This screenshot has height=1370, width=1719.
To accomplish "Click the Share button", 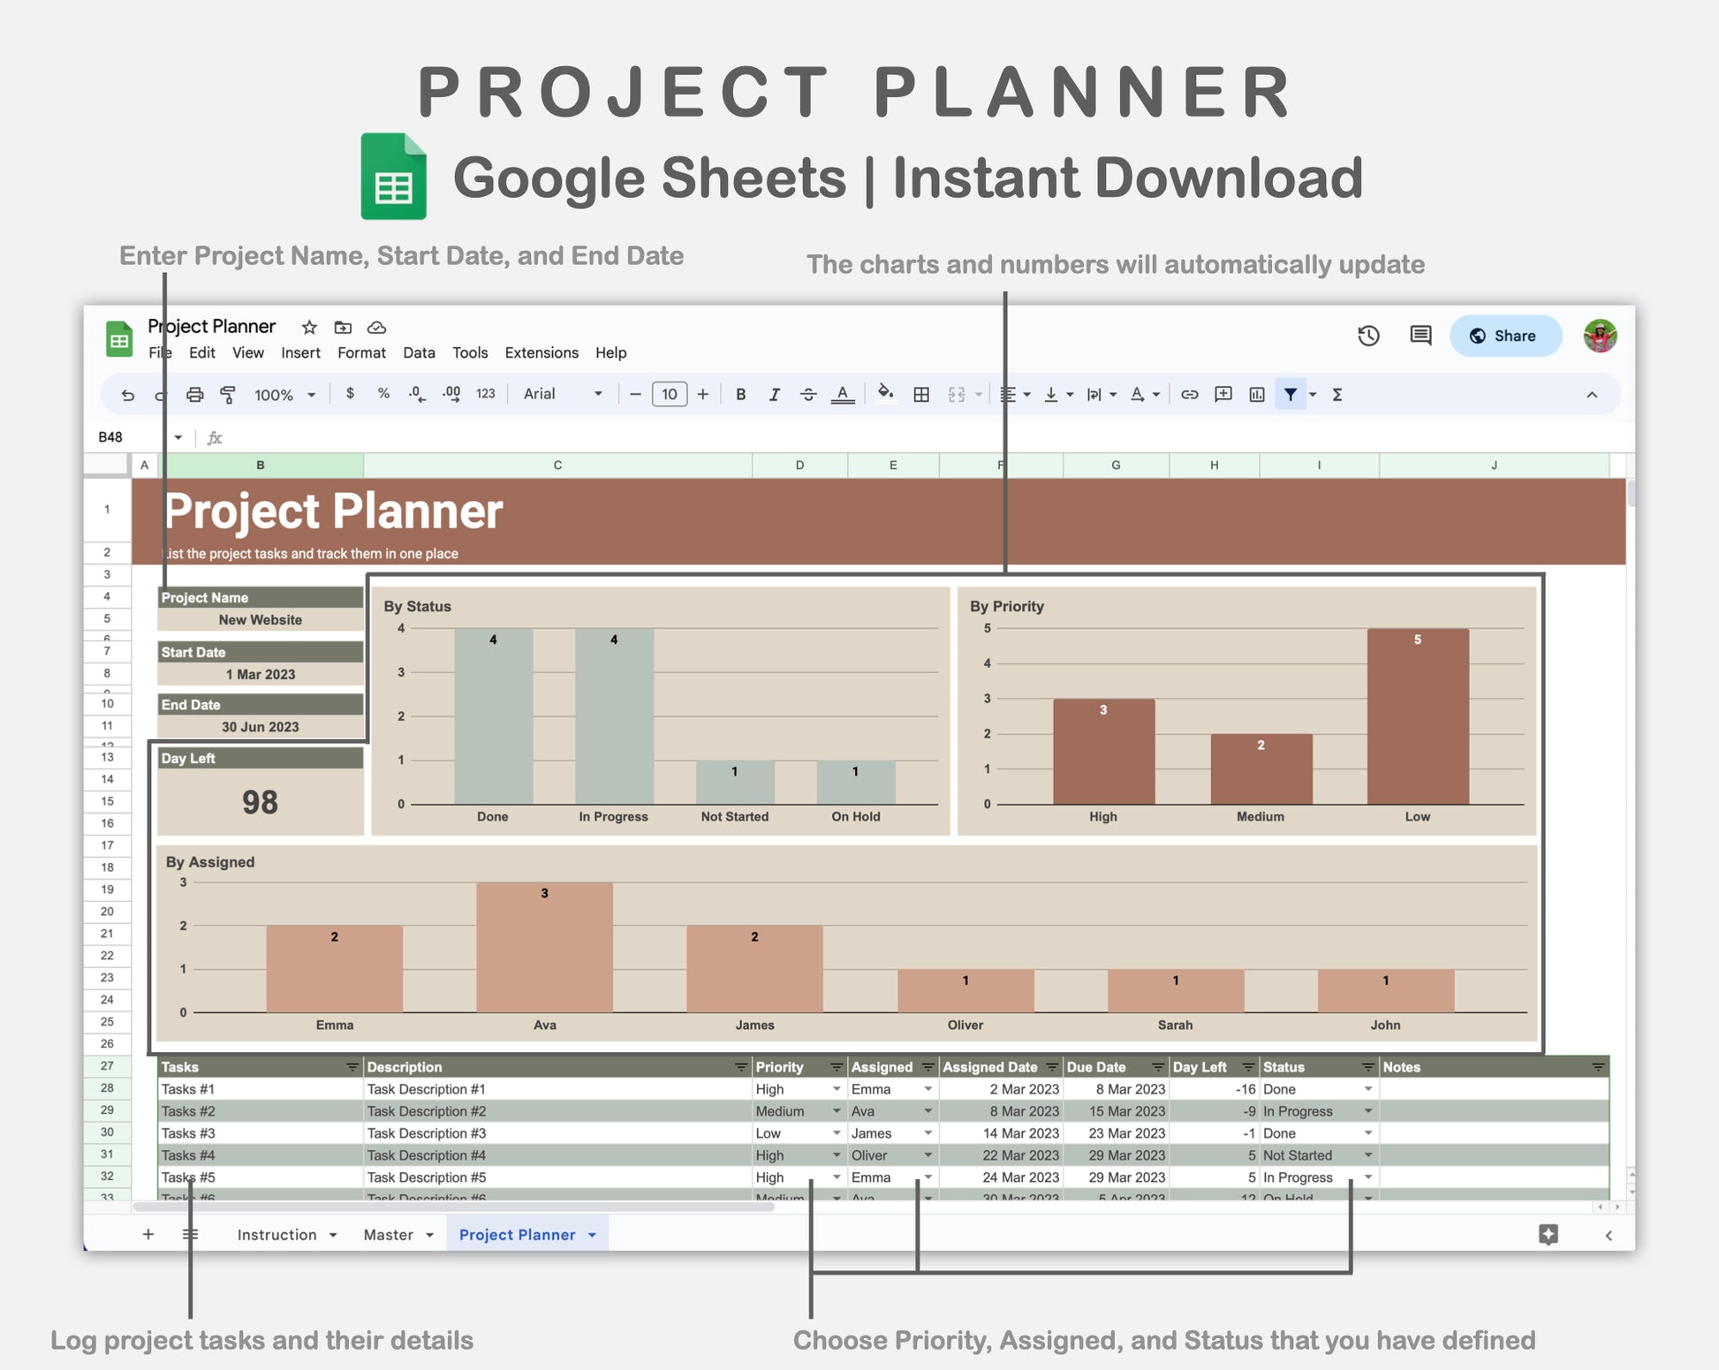I will 1504,336.
